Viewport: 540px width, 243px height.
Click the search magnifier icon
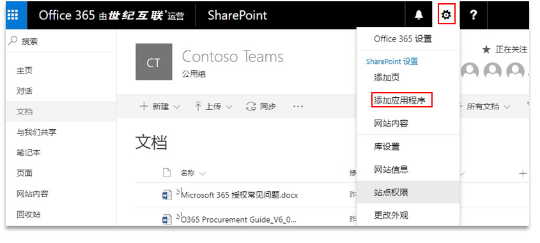(12, 41)
